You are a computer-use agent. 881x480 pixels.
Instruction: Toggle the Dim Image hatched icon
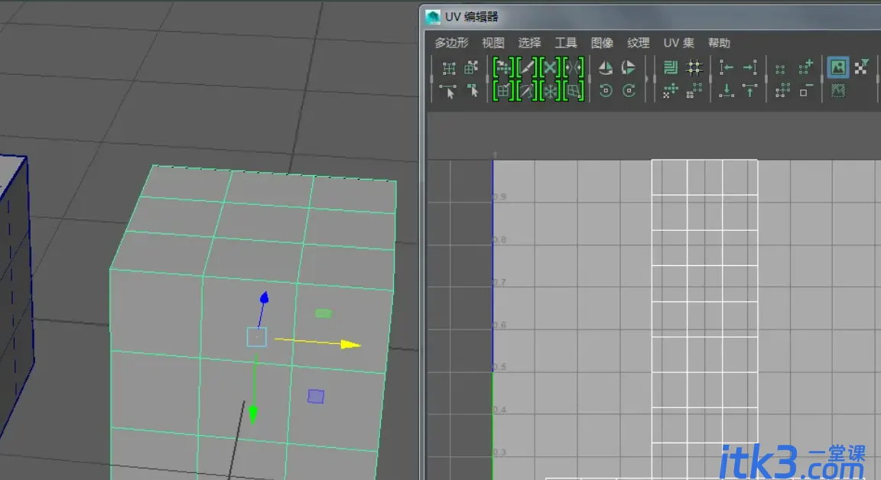(837, 91)
